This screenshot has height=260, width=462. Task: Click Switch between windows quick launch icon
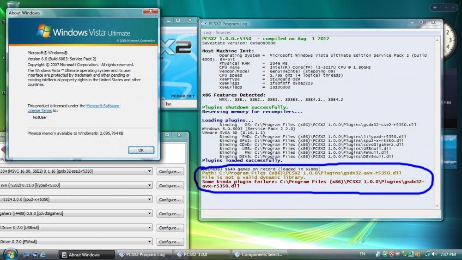(x=35, y=255)
